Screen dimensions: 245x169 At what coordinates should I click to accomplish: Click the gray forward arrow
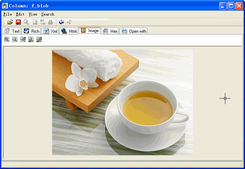point(69,22)
